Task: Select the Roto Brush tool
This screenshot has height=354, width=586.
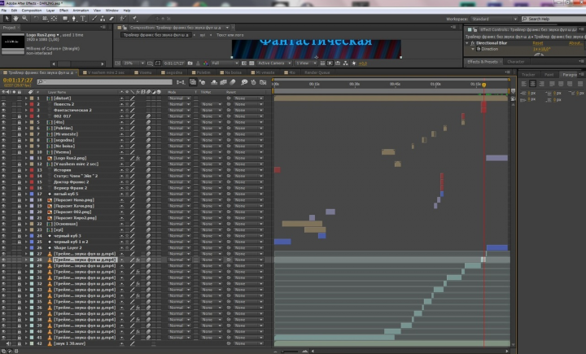Action: [x=123, y=19]
